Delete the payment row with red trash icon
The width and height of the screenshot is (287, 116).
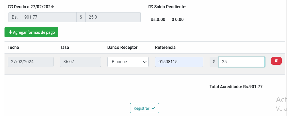[276, 61]
